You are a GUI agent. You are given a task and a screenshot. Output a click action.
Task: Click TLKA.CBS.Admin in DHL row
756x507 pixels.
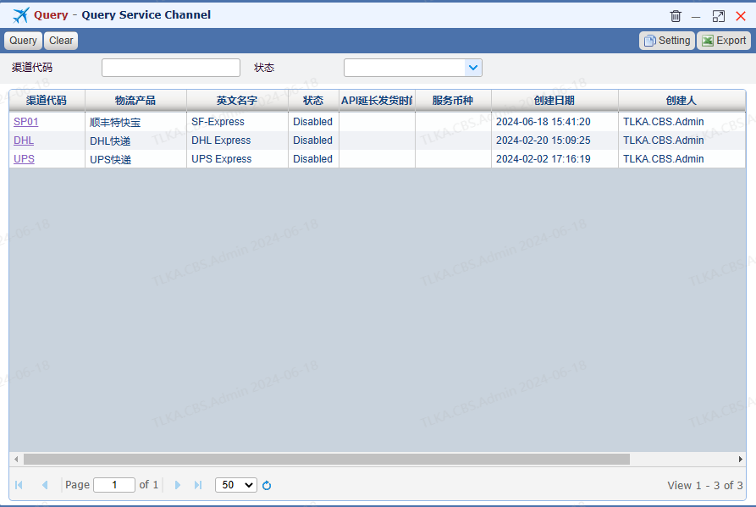682,141
